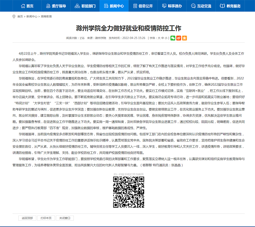Open the 职能部门 navigation menu item
This screenshot has width=255, height=227.
tap(85, 6)
